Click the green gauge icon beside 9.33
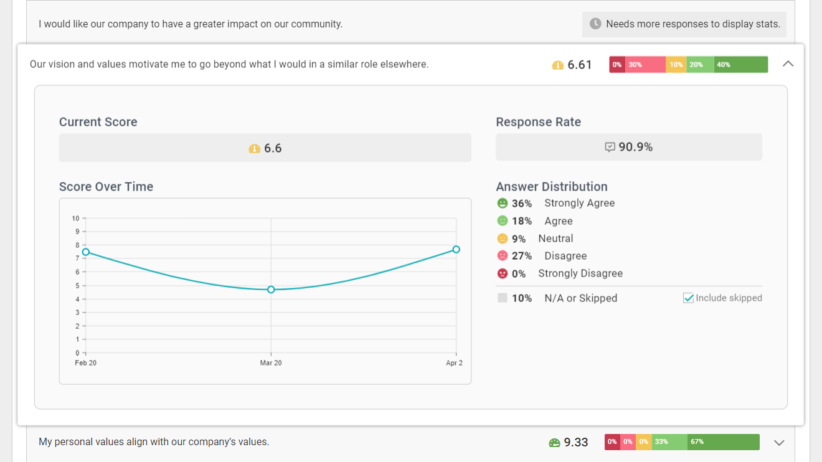 (x=554, y=443)
